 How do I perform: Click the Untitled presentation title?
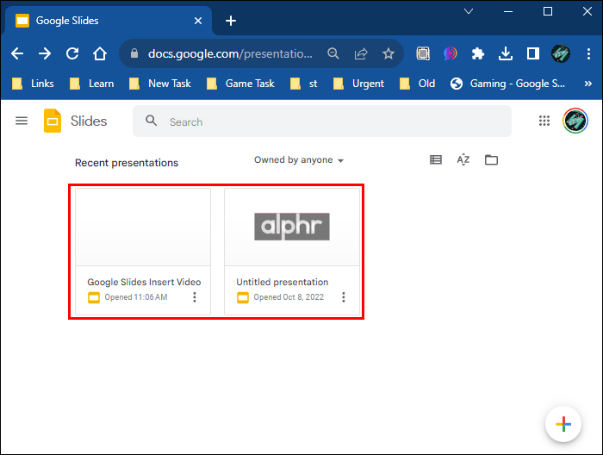click(x=283, y=282)
